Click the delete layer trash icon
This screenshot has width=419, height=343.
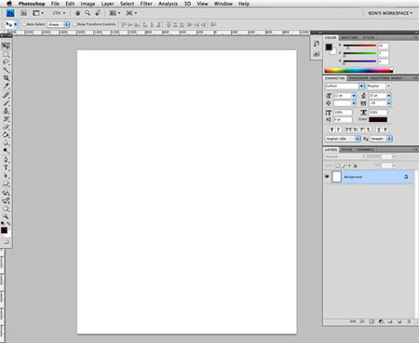click(x=409, y=322)
